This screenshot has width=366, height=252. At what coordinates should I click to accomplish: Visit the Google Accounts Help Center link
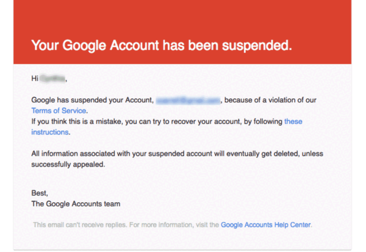click(265, 225)
